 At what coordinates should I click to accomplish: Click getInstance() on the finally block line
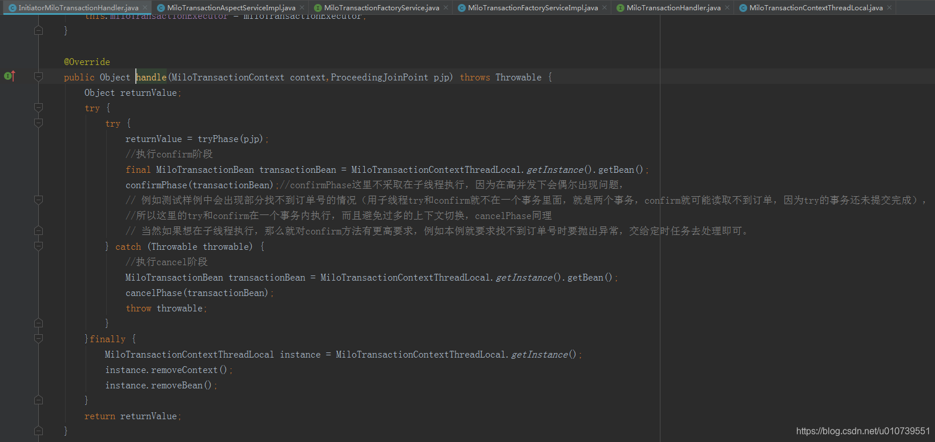click(x=543, y=354)
